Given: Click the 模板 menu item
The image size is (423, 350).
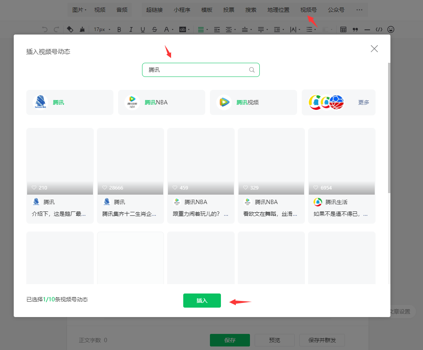Looking at the screenshot, I should (207, 10).
